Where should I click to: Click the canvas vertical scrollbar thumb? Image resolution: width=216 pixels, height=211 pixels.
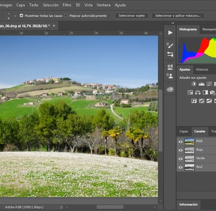161,120
